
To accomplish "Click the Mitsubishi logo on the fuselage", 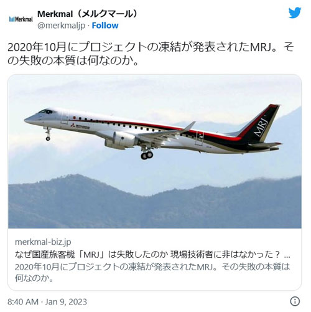I will [x=73, y=126].
